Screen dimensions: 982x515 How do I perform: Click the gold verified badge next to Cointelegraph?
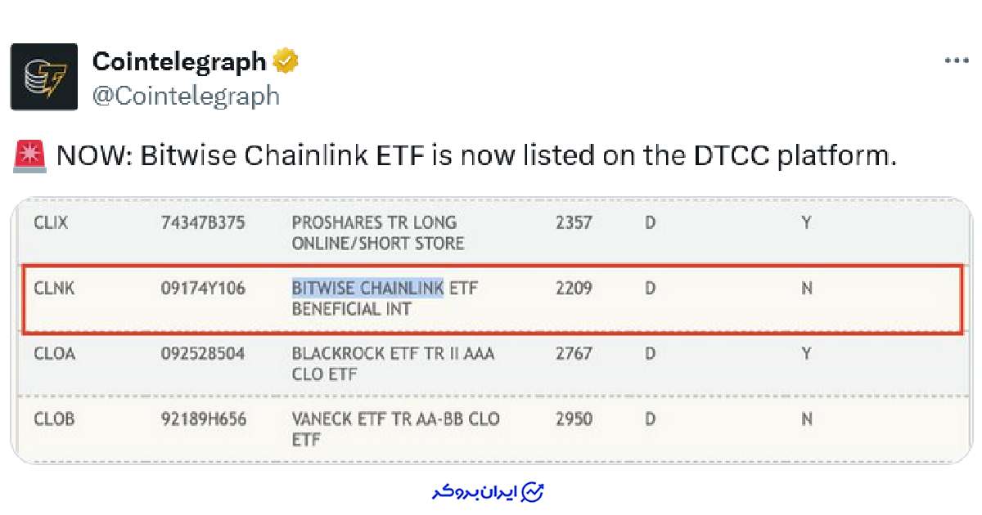click(x=285, y=60)
